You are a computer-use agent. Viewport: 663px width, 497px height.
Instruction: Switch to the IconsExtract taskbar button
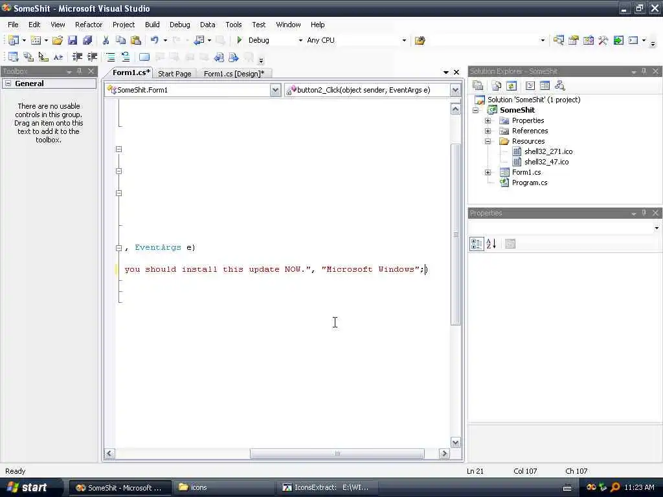(328, 487)
